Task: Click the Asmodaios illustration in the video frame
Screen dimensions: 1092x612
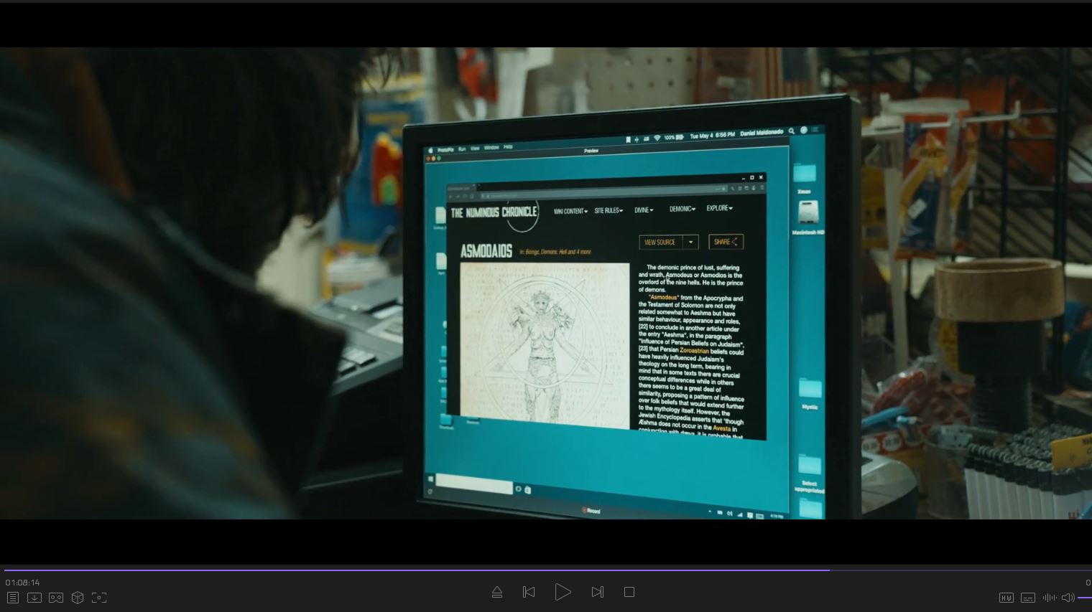Action: coord(545,344)
